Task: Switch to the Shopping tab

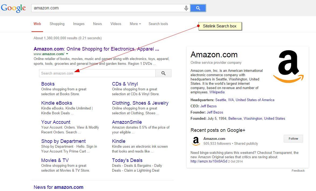Action: 57,24
